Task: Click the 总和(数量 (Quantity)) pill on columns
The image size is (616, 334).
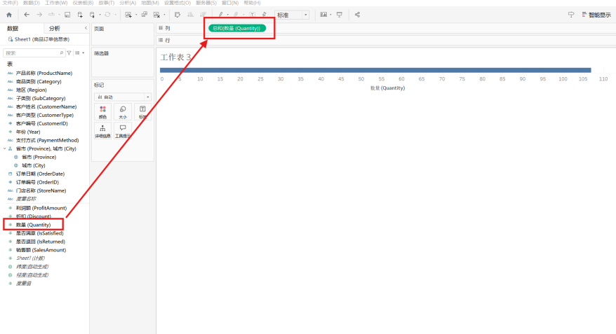Action: 237,28
